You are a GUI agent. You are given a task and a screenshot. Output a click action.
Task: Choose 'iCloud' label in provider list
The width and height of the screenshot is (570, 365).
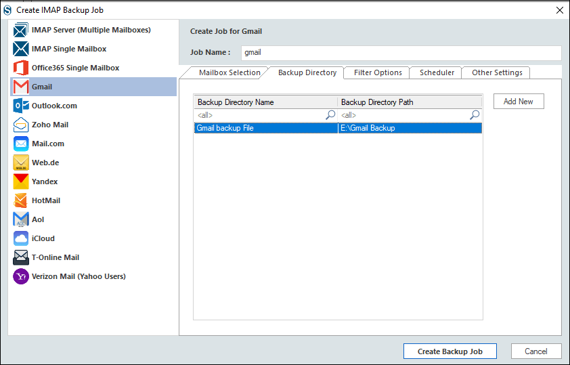tap(43, 238)
